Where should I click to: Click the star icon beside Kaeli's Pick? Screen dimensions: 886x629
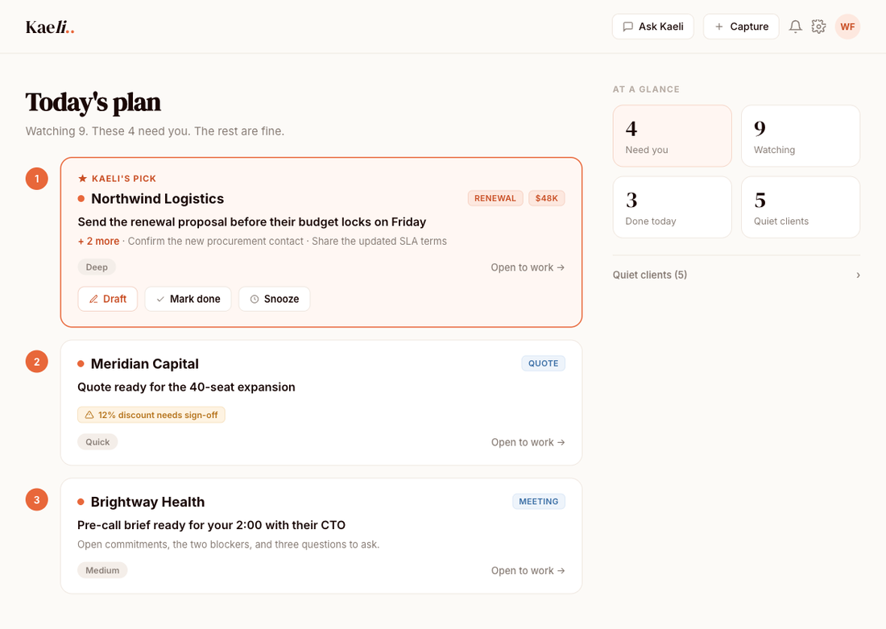point(82,179)
